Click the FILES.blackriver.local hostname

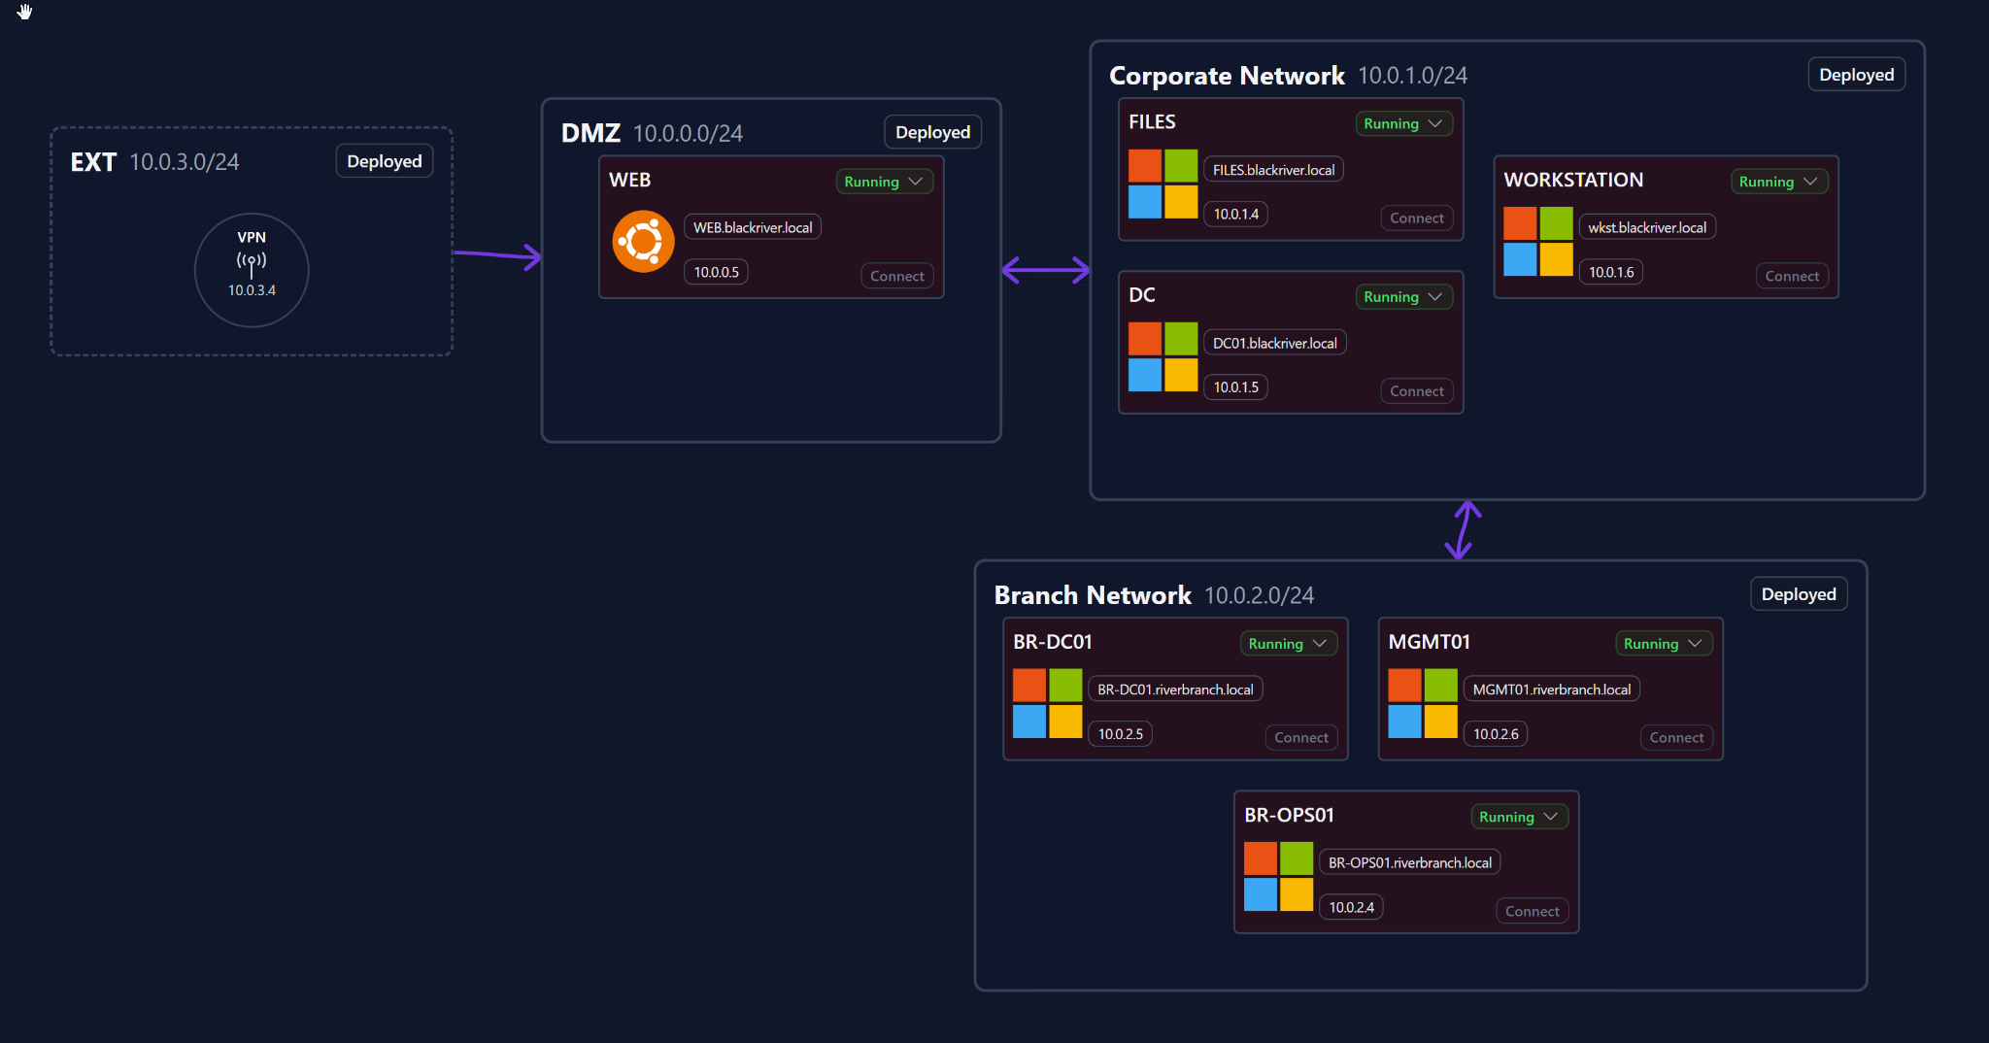coord(1274,170)
